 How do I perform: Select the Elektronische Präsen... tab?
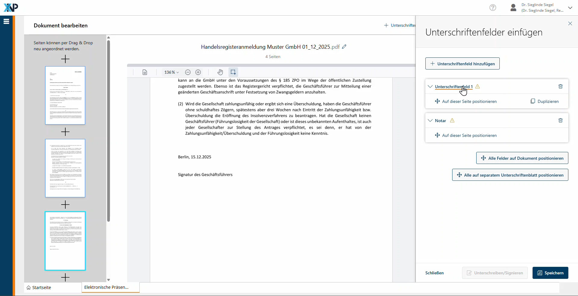pos(107,287)
